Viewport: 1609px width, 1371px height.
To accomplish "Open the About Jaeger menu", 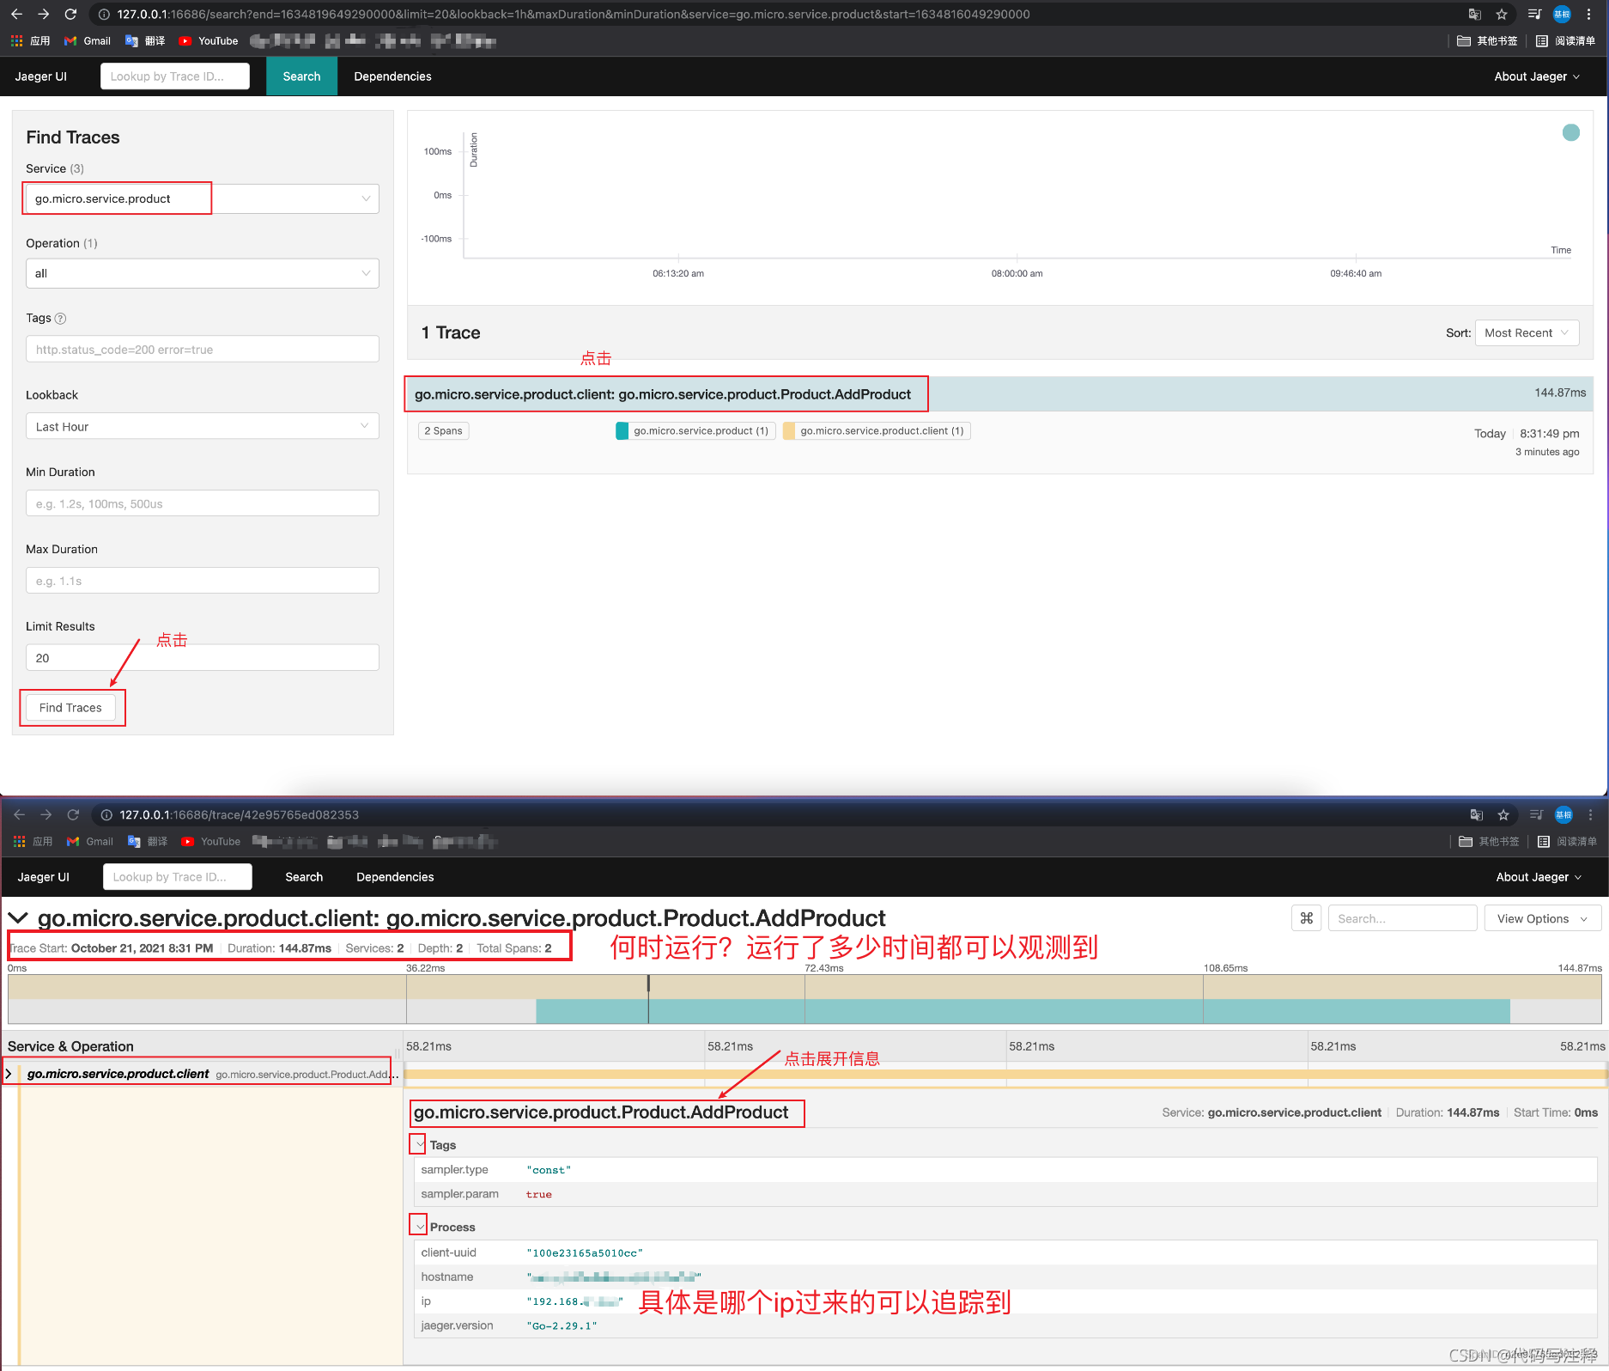I will [1535, 76].
